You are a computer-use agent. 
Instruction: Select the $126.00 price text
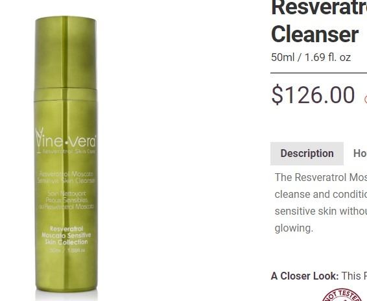[313, 95]
